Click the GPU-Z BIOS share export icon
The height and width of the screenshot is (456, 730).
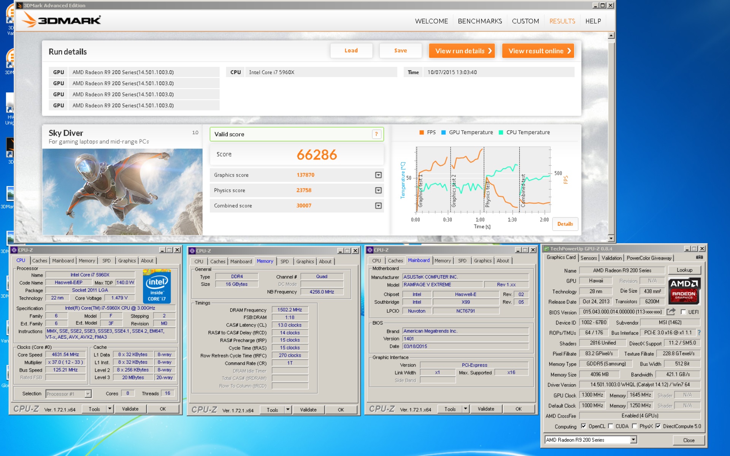[x=671, y=312]
